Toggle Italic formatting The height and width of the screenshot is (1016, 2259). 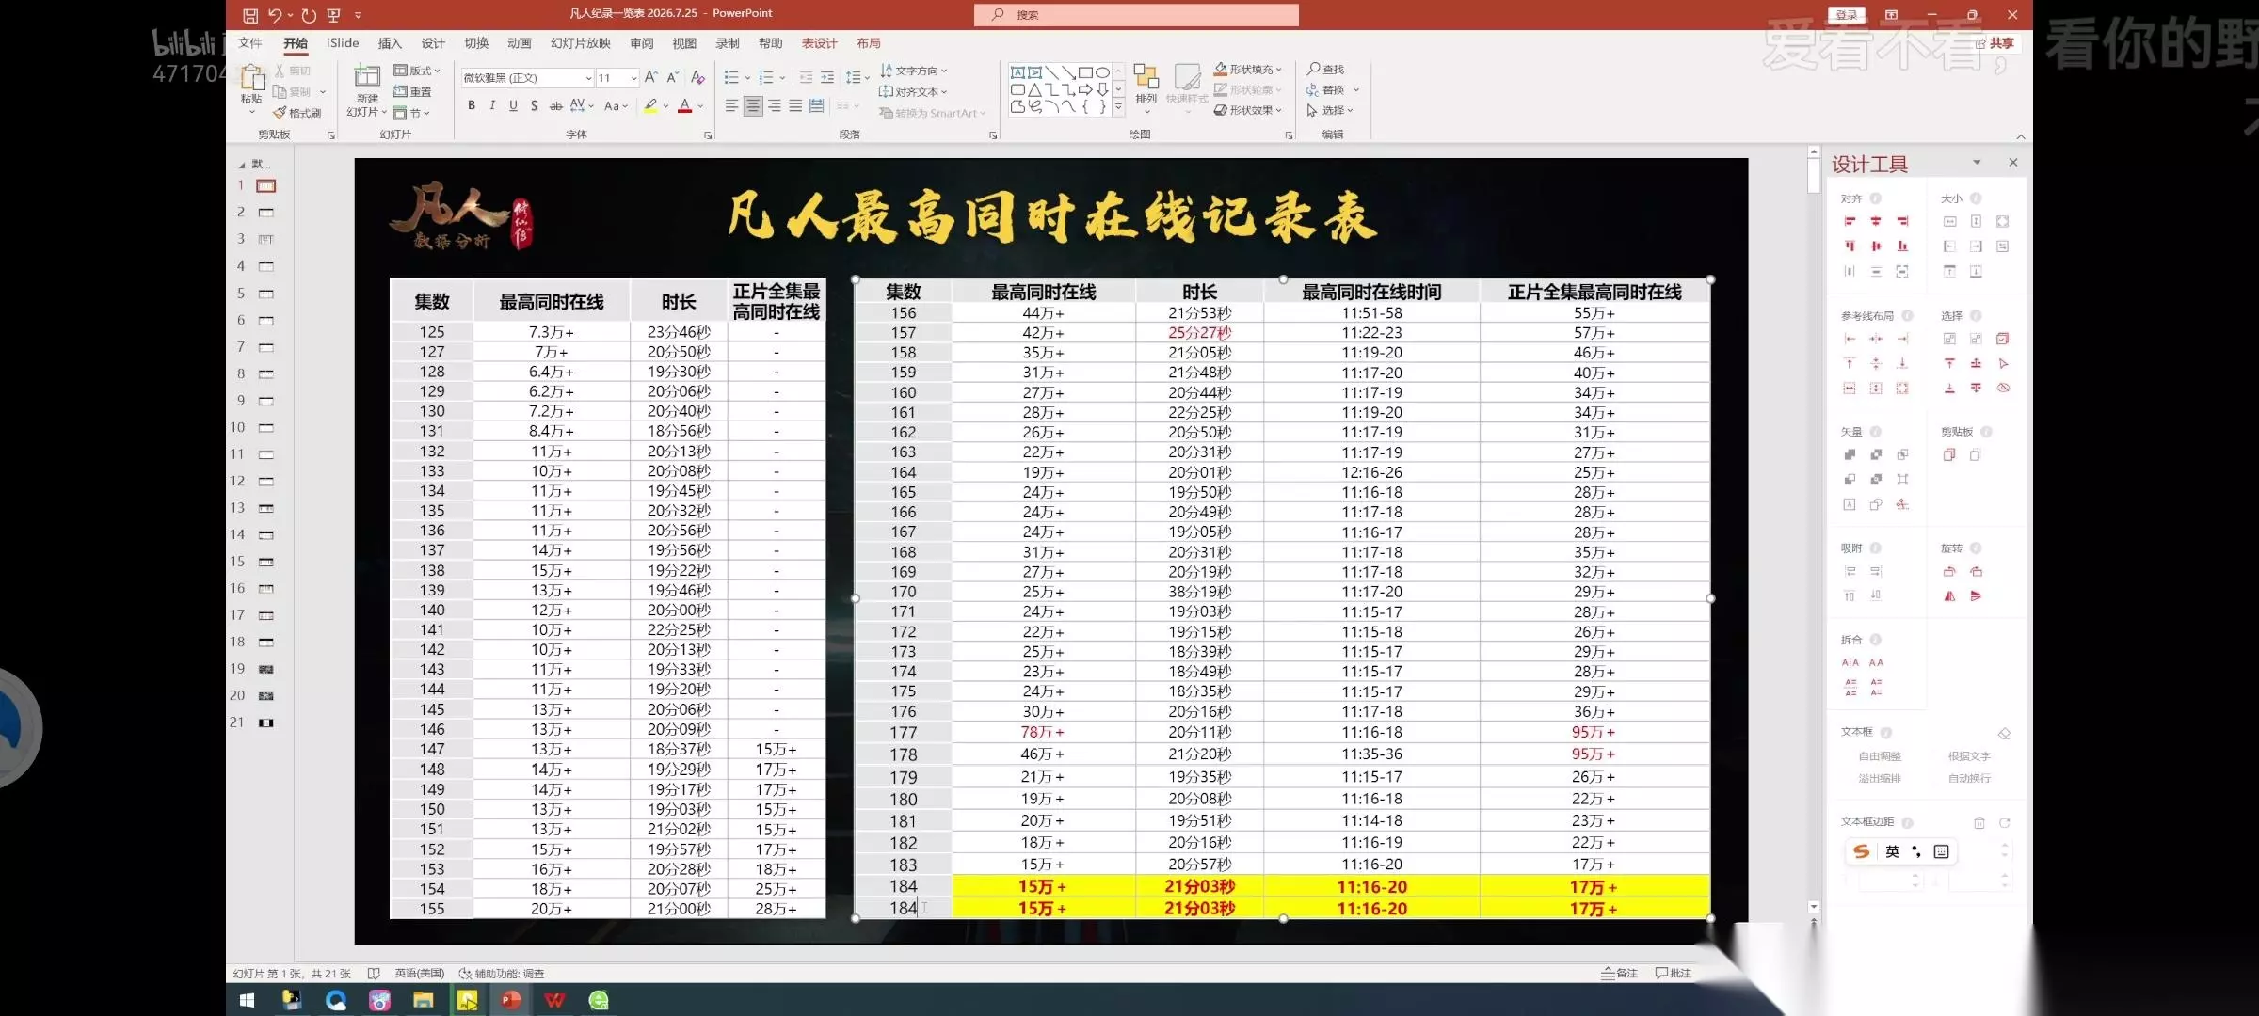492,105
